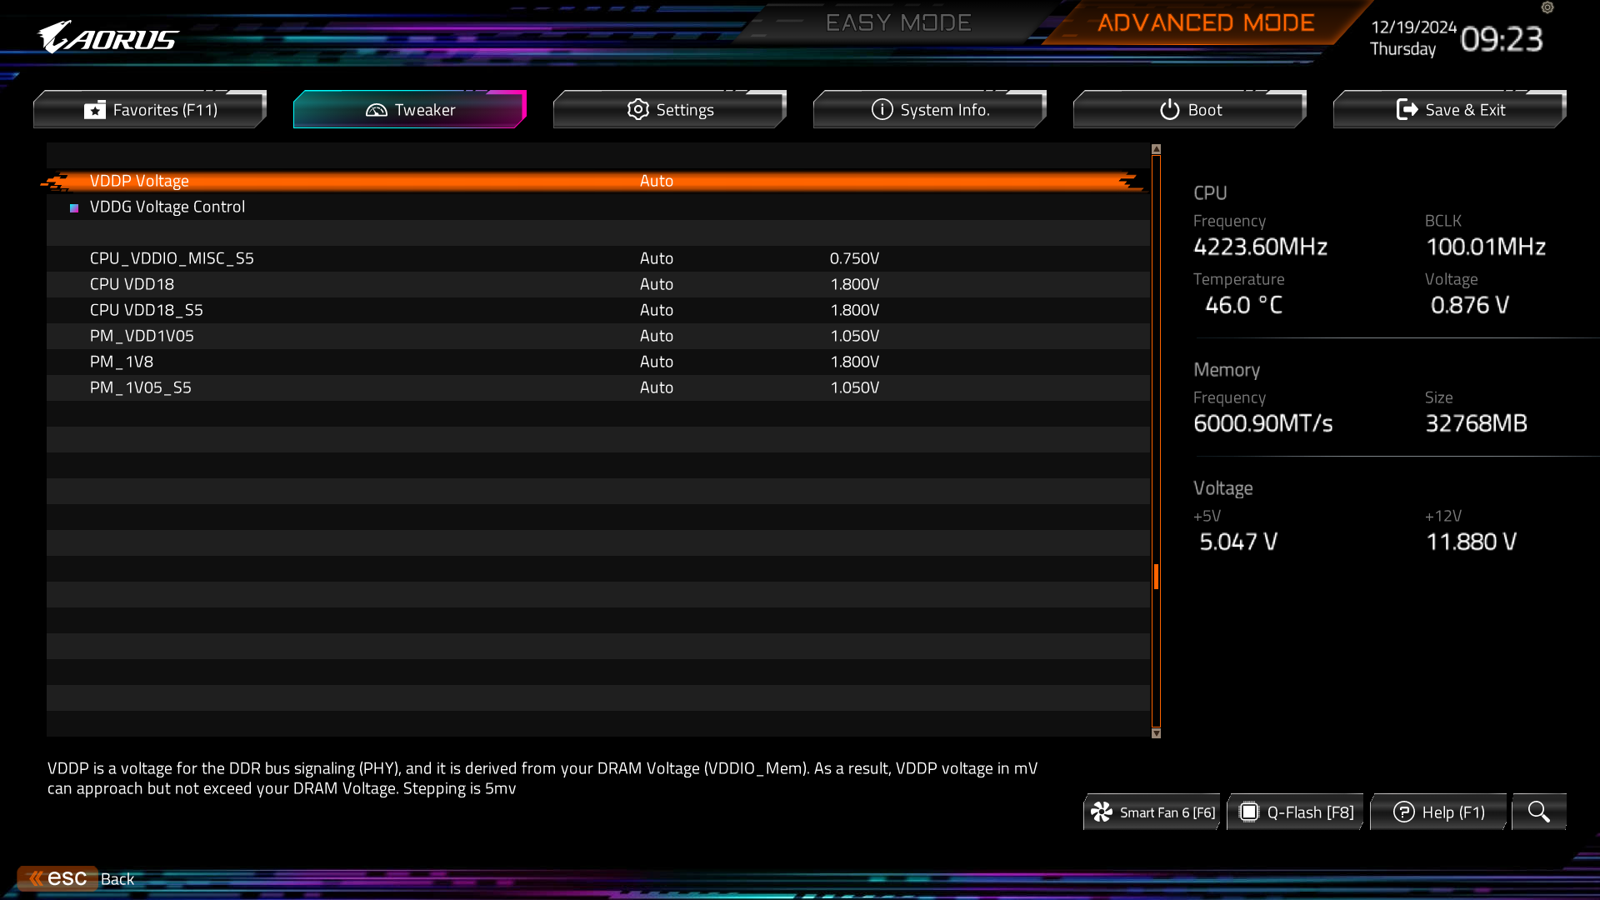The width and height of the screenshot is (1600, 900).
Task: Change PM_1V8 Auto value option
Action: pyautogui.click(x=657, y=362)
